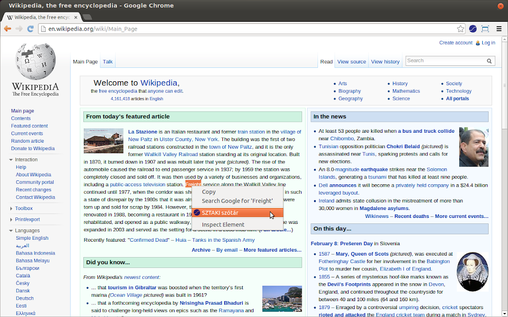
Task: Click the Wikipedia globe logo
Action: pyautogui.click(x=36, y=61)
